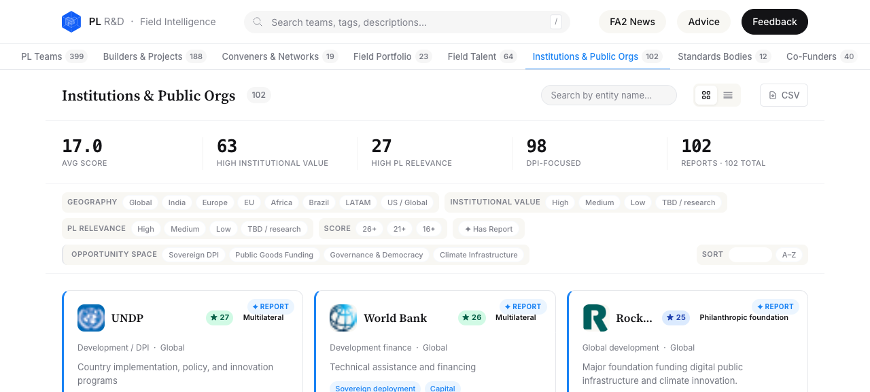Click the Feedback button
Viewport: 870px width, 392px height.
[774, 22]
